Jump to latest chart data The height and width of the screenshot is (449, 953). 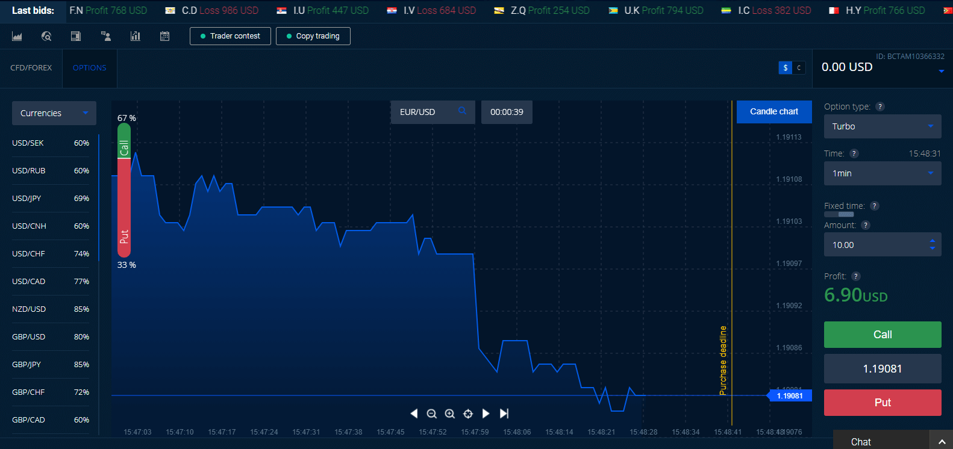click(504, 413)
